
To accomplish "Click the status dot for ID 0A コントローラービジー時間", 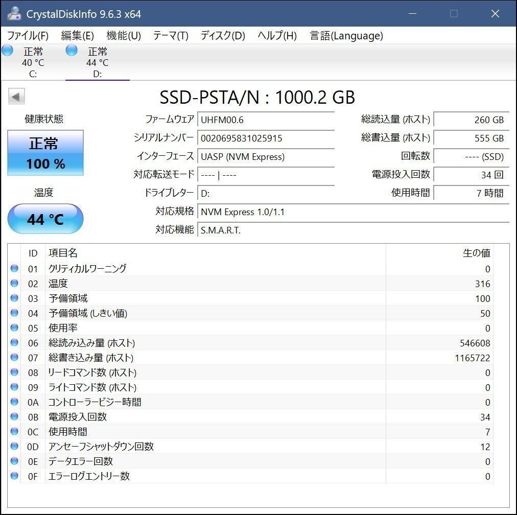I will [14, 402].
